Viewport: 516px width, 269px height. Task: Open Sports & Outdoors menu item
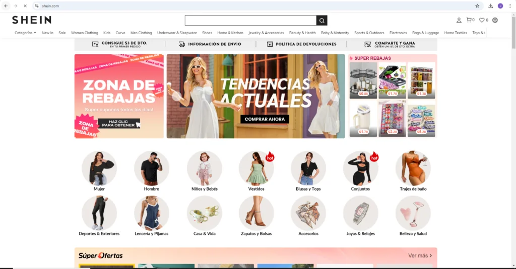point(369,33)
